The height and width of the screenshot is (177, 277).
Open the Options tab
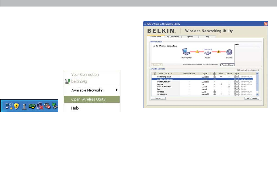(190, 37)
